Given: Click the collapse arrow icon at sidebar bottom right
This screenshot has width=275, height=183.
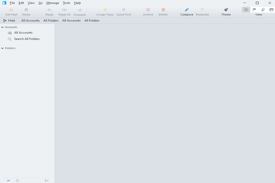Looking at the screenshot, I should tap(47, 181).
